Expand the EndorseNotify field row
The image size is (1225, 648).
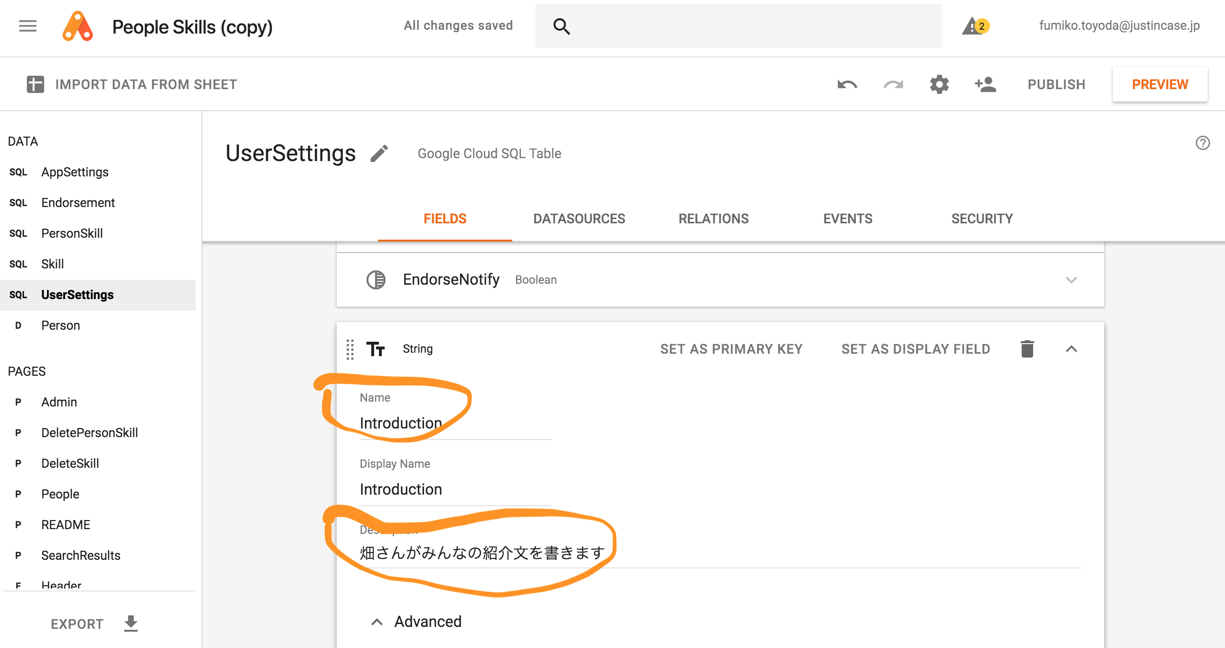1071,280
